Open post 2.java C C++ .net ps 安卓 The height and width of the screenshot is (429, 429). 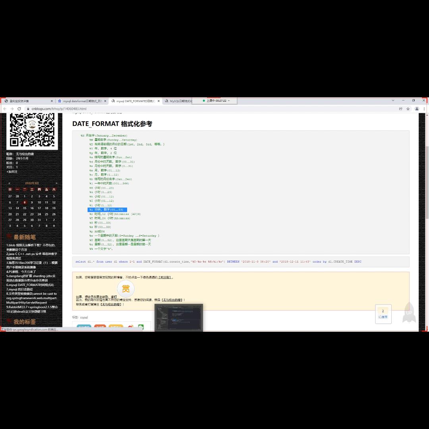click(32, 256)
